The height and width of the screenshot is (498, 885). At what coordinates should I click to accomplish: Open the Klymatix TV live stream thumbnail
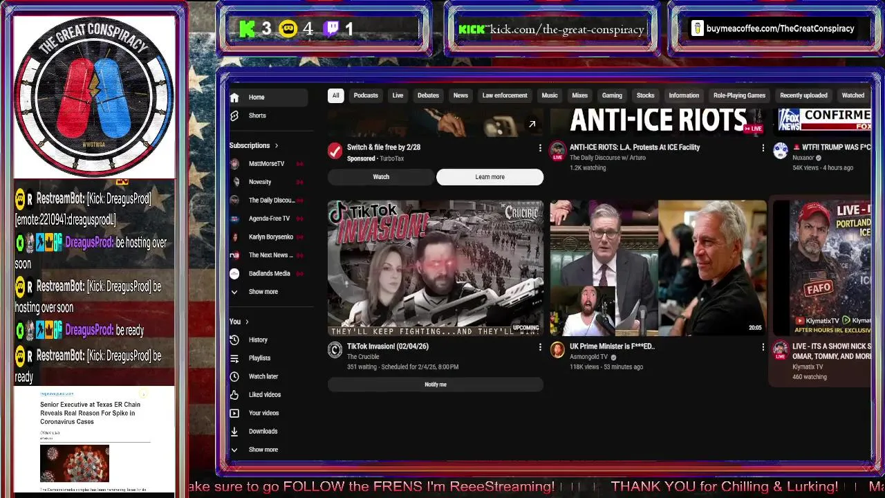(821, 268)
